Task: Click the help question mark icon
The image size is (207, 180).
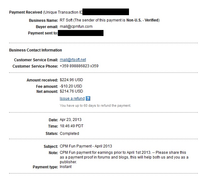Action: (88, 99)
